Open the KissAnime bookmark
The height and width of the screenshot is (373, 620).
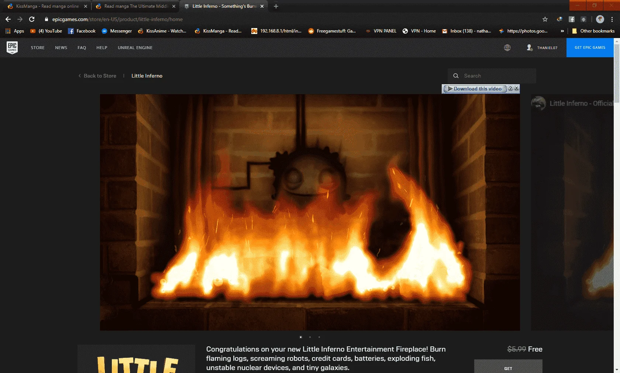click(x=162, y=31)
